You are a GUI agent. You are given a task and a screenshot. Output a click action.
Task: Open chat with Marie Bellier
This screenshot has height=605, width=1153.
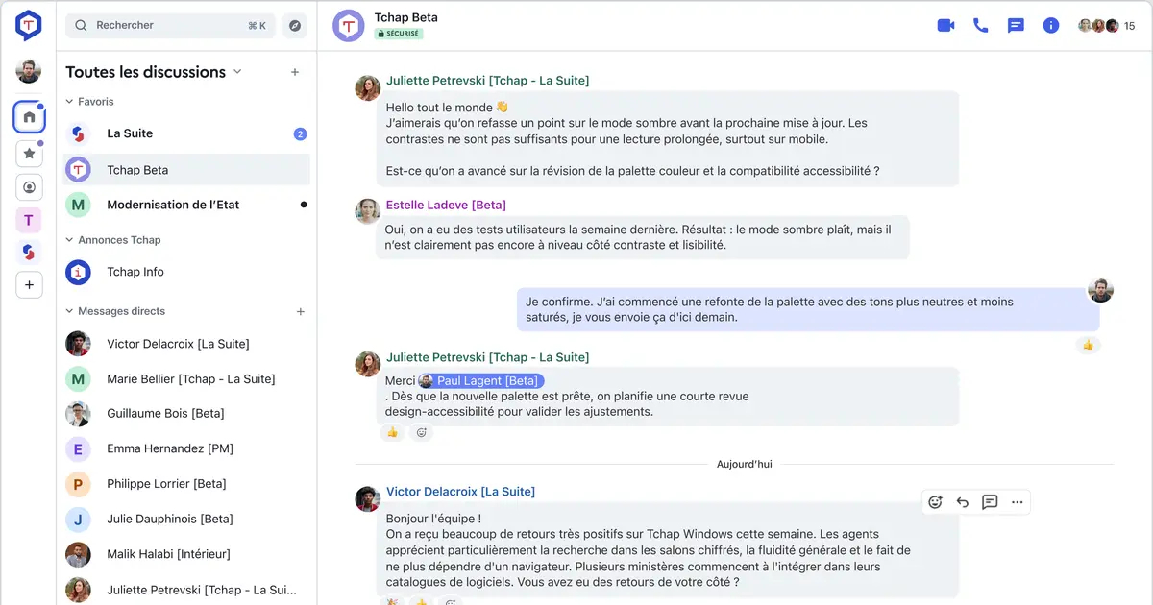[186, 379]
